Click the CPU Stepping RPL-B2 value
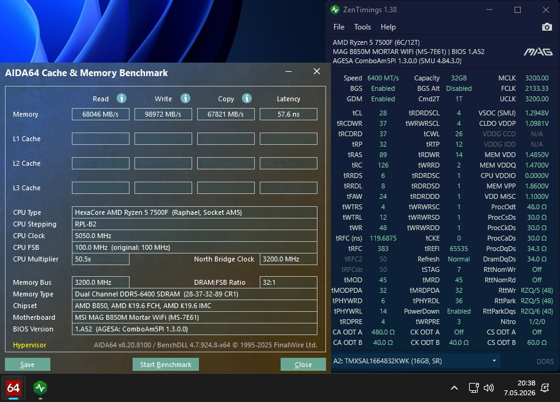The height and width of the screenshot is (402, 560). (x=194, y=224)
